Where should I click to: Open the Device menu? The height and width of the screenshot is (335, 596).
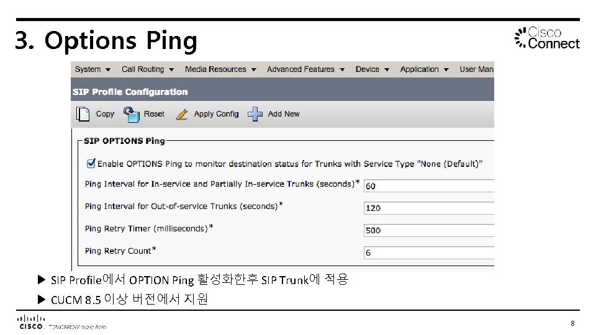coord(372,69)
